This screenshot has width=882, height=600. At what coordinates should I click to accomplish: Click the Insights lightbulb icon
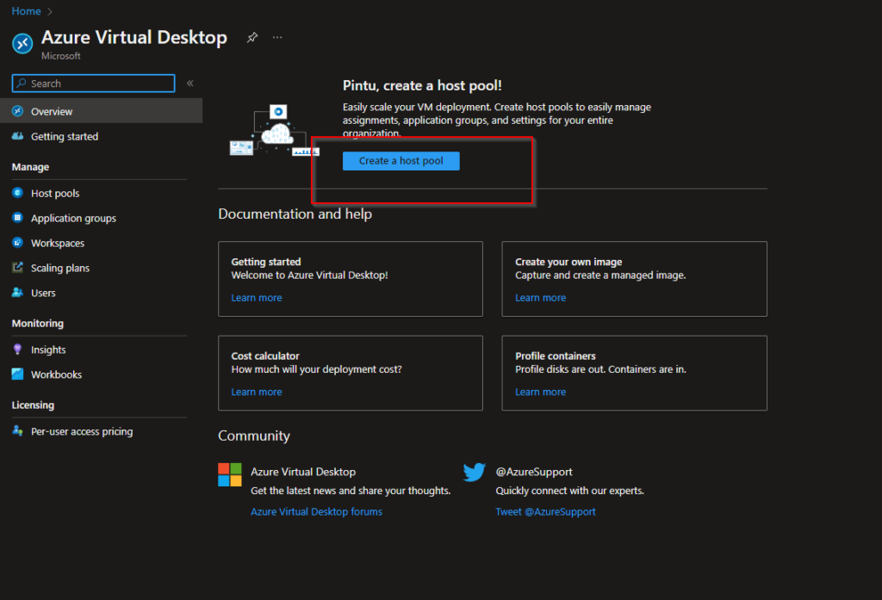[x=17, y=349]
